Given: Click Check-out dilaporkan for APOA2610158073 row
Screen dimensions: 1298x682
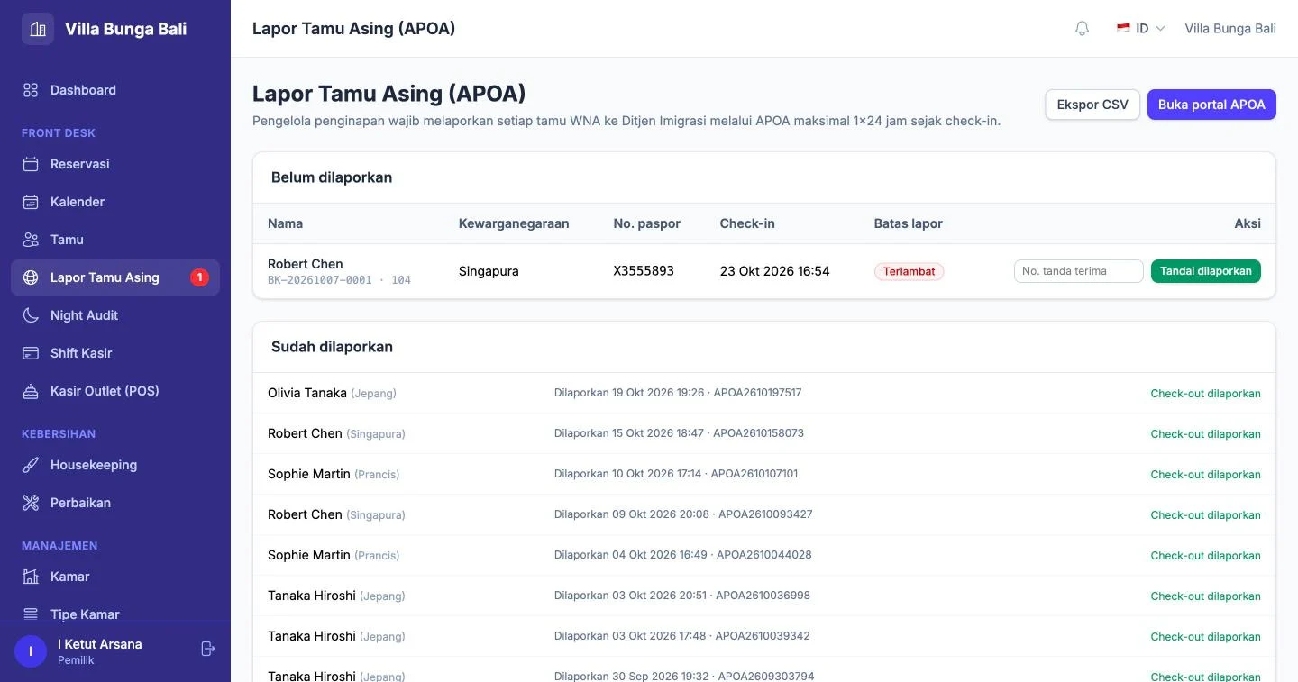Looking at the screenshot, I should pos(1205,434).
